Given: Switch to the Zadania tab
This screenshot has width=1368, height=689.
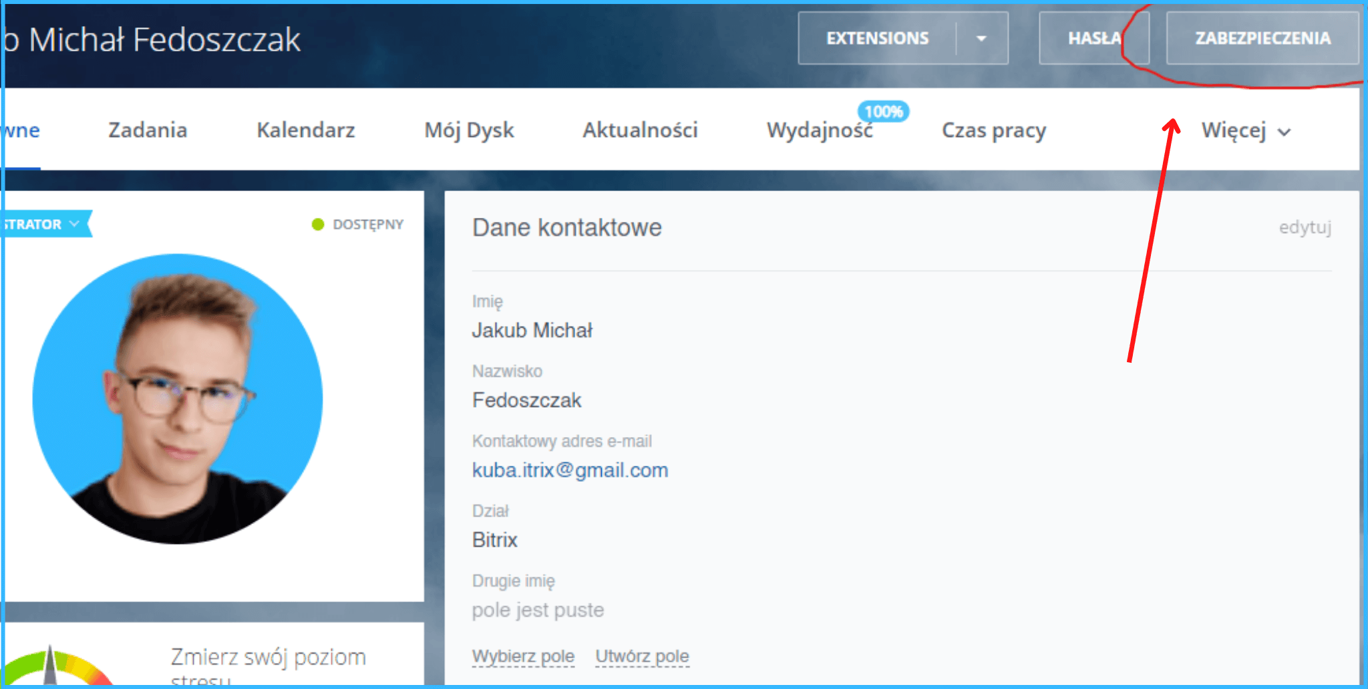Looking at the screenshot, I should tap(148, 130).
